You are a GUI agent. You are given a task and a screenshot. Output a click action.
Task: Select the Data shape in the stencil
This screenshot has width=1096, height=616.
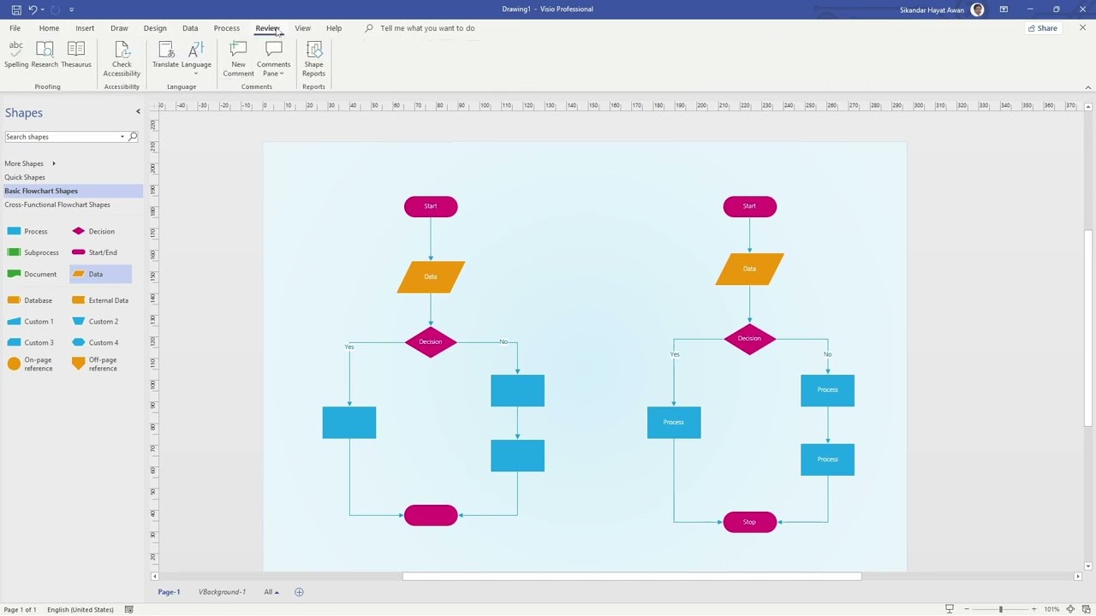(100, 274)
